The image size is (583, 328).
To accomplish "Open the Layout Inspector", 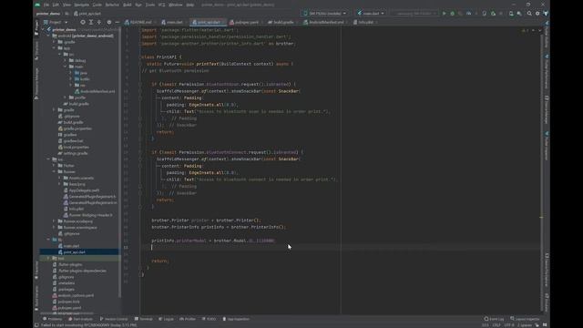I will 525,319.
